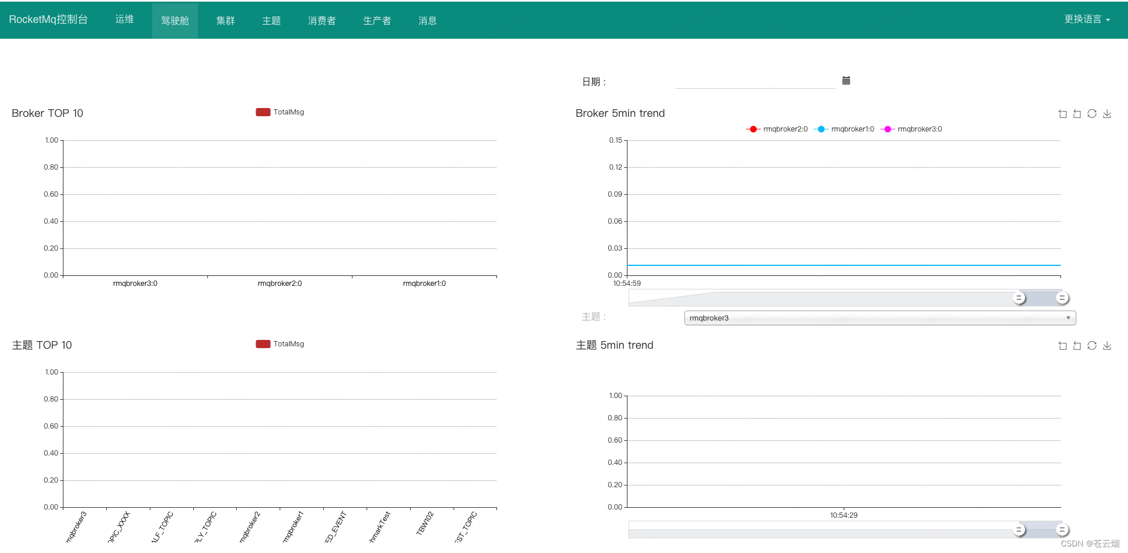Toggle rmqbroker1:0 series in trend legend
Viewport: 1128px width, 553px height.
click(844, 129)
